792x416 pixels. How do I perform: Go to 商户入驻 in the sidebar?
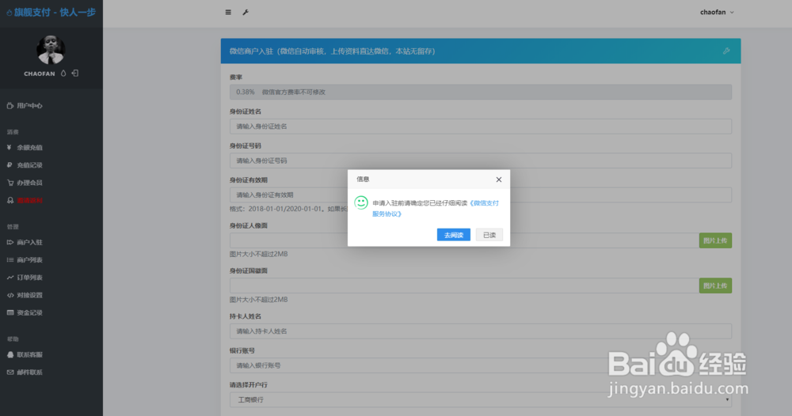point(25,243)
